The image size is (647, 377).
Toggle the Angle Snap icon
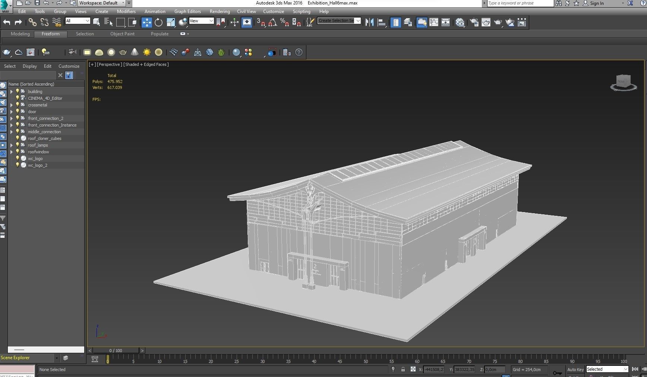click(x=273, y=22)
